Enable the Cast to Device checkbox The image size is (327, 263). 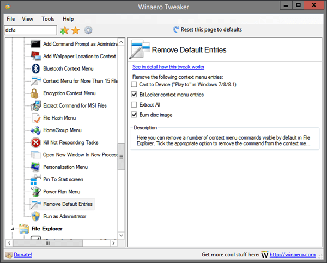[134, 84]
